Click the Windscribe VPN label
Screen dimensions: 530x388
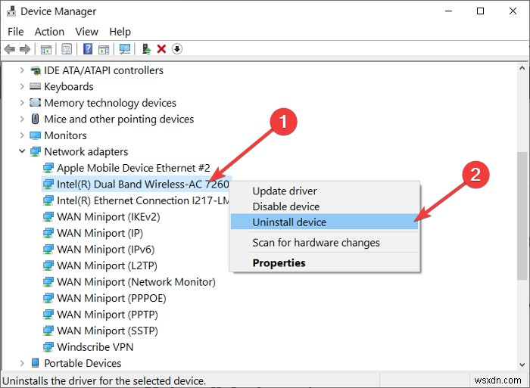pos(95,347)
